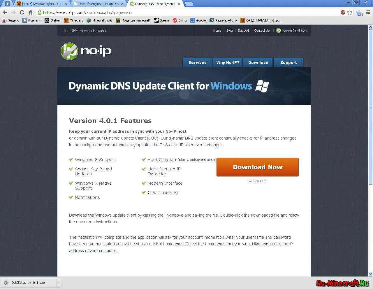Click the No-IP logo
This screenshot has height=289, width=373.
(x=86, y=51)
